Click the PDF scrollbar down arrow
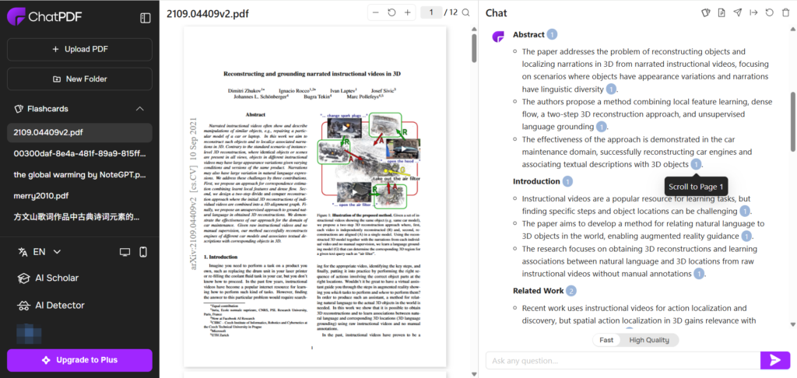The height and width of the screenshot is (378, 797). tap(474, 374)
